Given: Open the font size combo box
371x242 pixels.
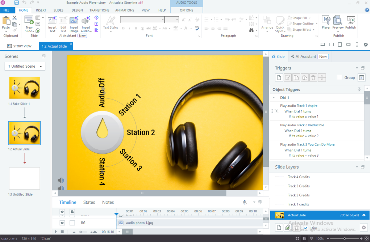Looking at the screenshot, I should click(171, 20).
